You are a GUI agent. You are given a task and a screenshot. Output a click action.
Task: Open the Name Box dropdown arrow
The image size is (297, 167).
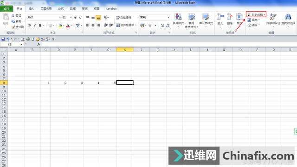[21, 45]
